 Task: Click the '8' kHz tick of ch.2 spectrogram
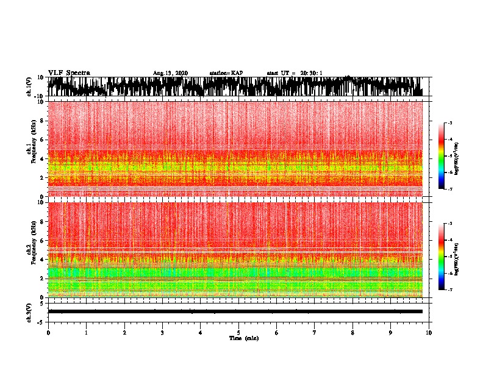click(x=42, y=222)
